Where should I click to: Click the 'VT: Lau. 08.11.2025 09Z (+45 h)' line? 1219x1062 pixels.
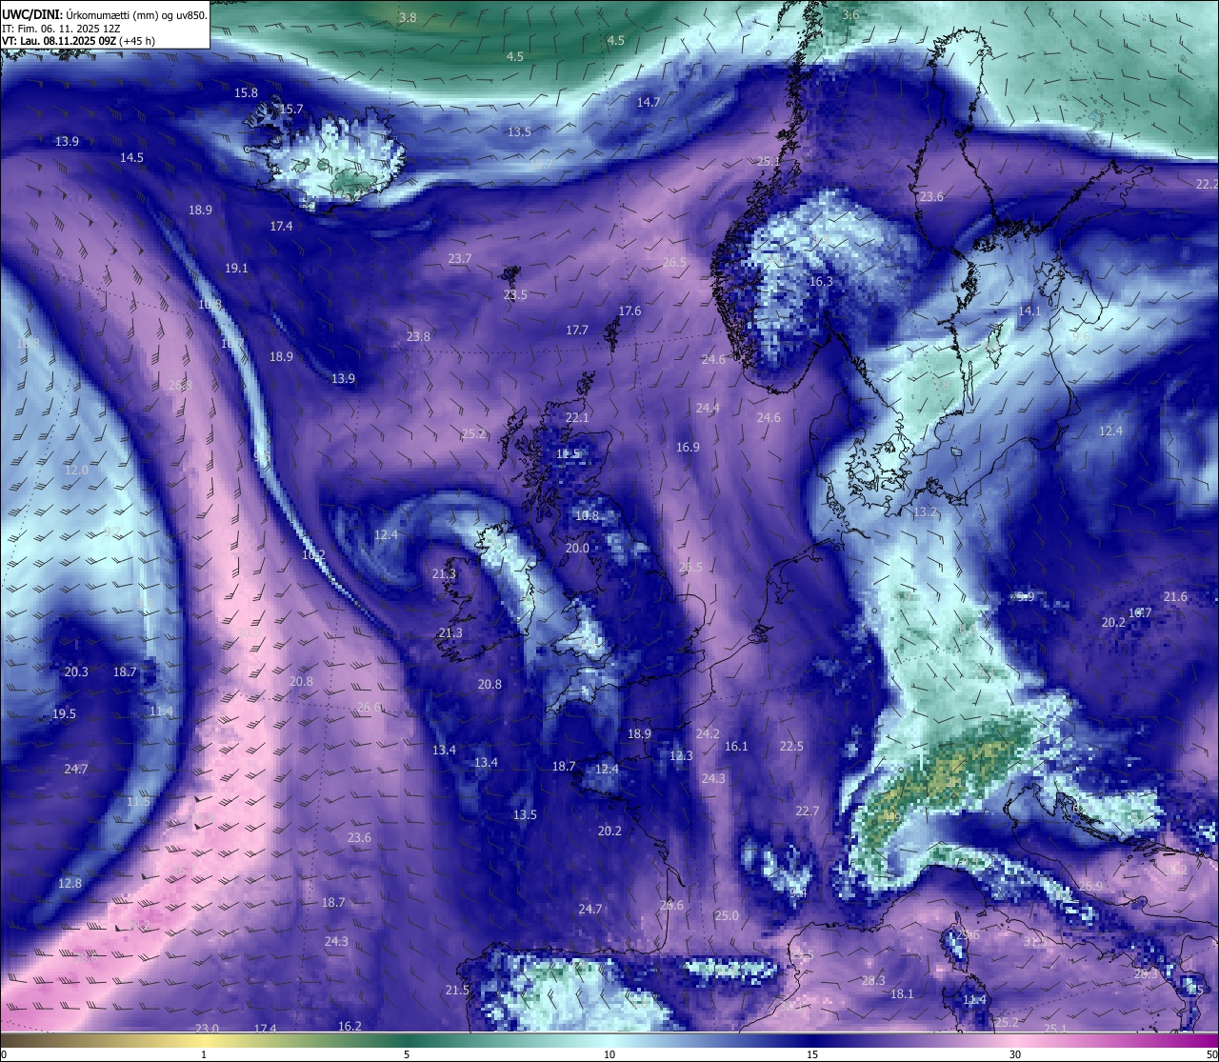pos(78,41)
